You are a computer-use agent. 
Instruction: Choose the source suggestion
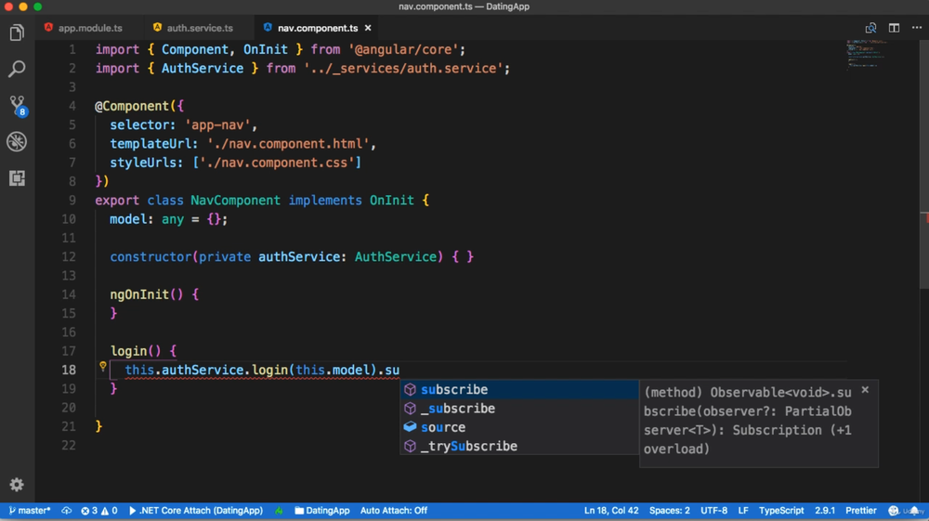519,427
